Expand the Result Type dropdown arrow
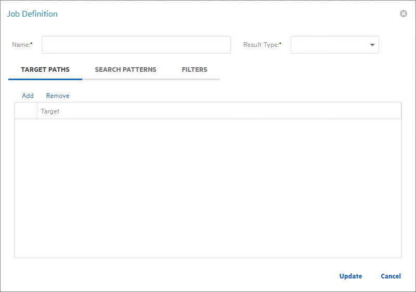The image size is (416, 292). (372, 45)
